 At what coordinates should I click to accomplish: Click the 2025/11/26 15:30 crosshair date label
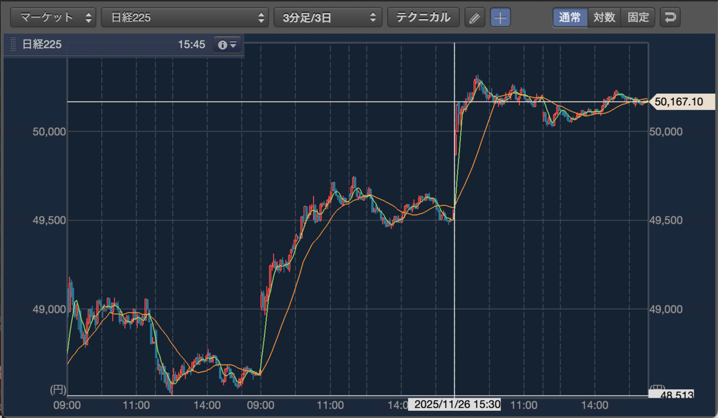point(455,405)
